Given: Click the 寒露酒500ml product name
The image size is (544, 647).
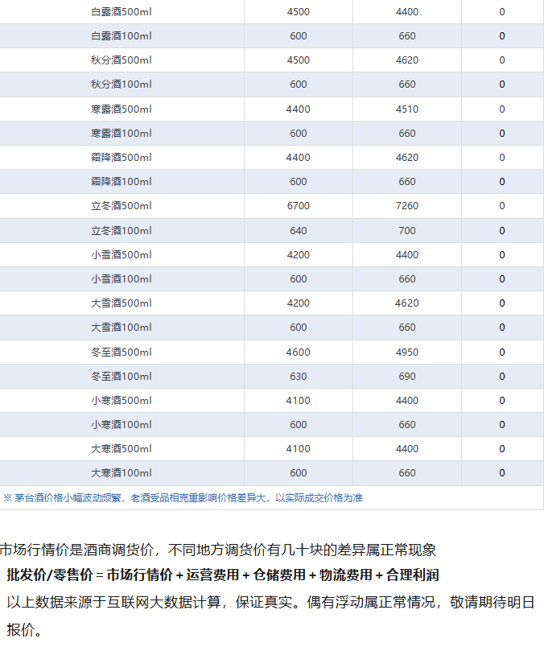Looking at the screenshot, I should (x=122, y=109).
